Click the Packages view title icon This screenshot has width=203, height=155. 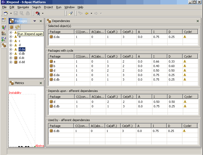[12, 21]
